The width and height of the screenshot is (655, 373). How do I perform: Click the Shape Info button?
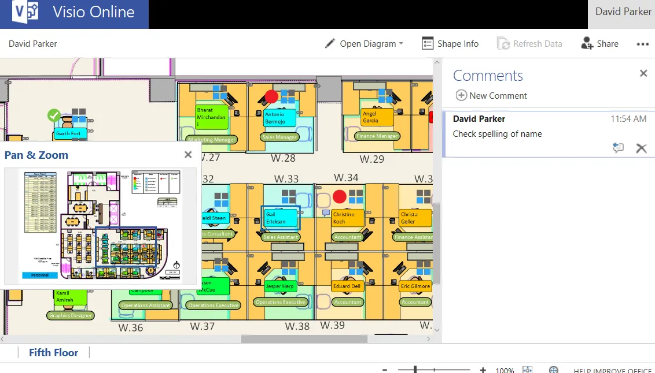(450, 44)
